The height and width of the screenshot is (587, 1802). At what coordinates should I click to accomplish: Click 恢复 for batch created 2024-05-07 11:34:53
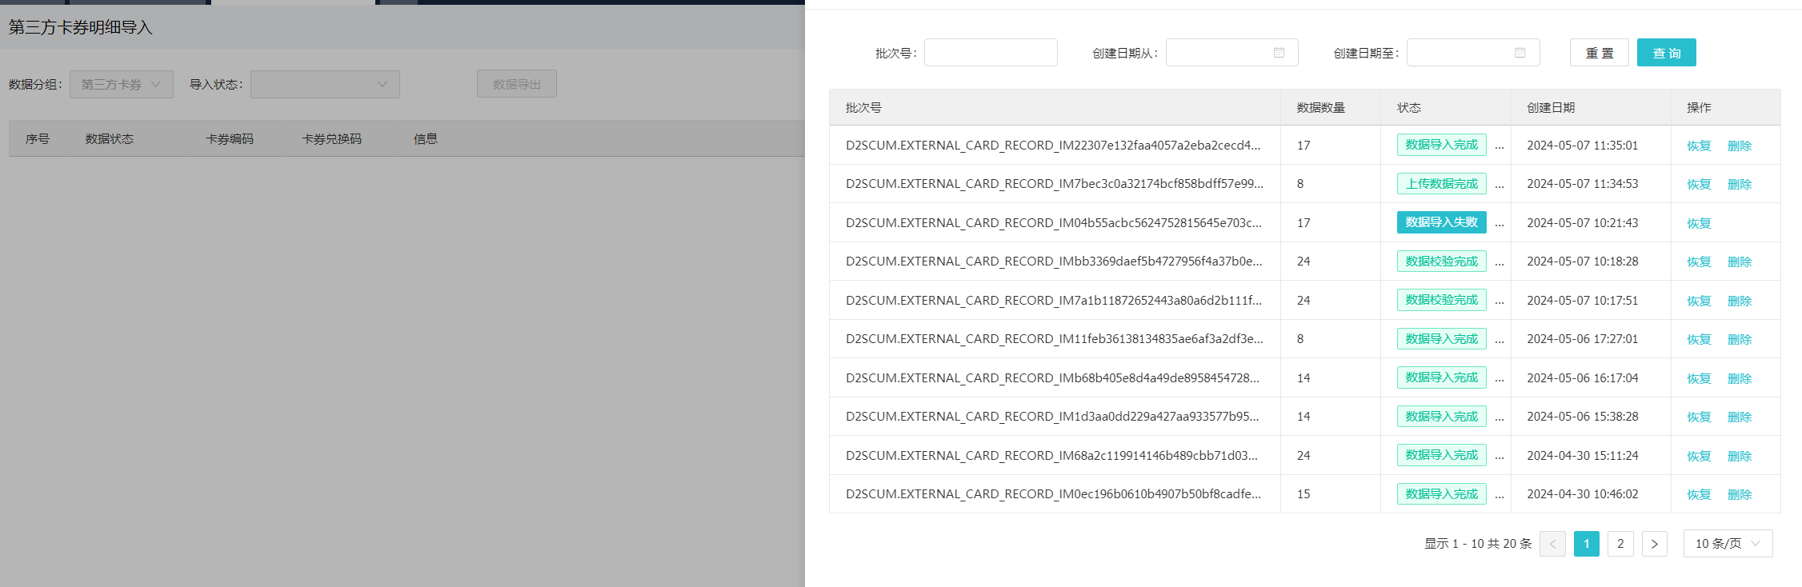tap(1699, 184)
